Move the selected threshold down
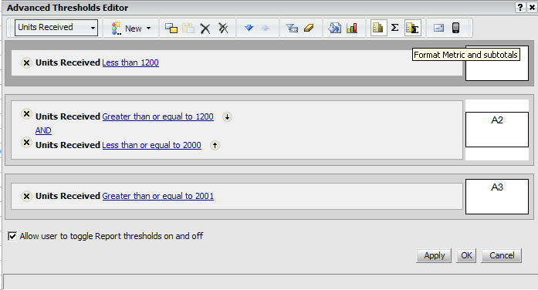 click(249, 28)
